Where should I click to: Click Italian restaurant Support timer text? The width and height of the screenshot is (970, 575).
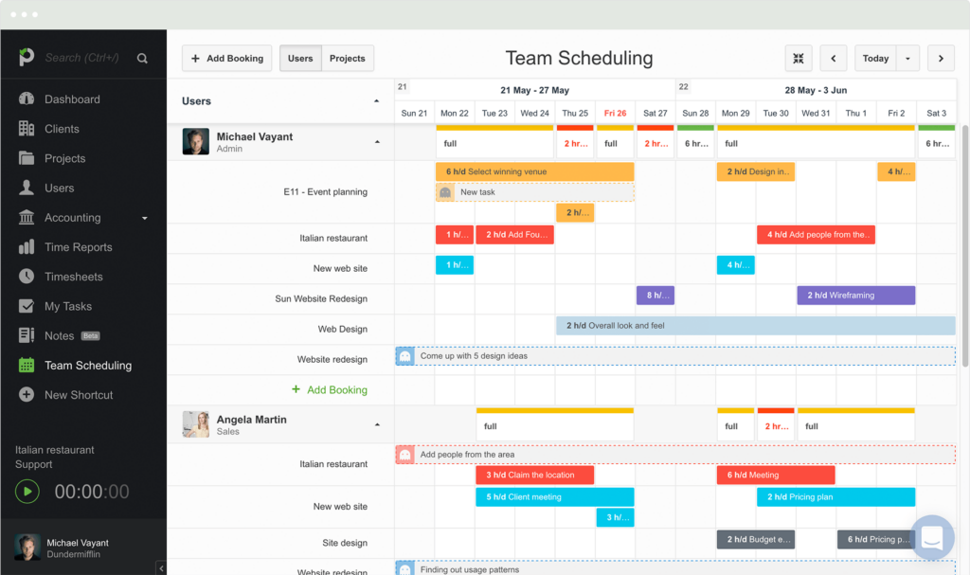54,457
